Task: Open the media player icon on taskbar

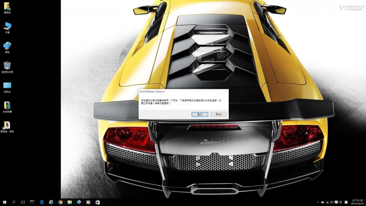Action: pyautogui.click(x=88, y=202)
